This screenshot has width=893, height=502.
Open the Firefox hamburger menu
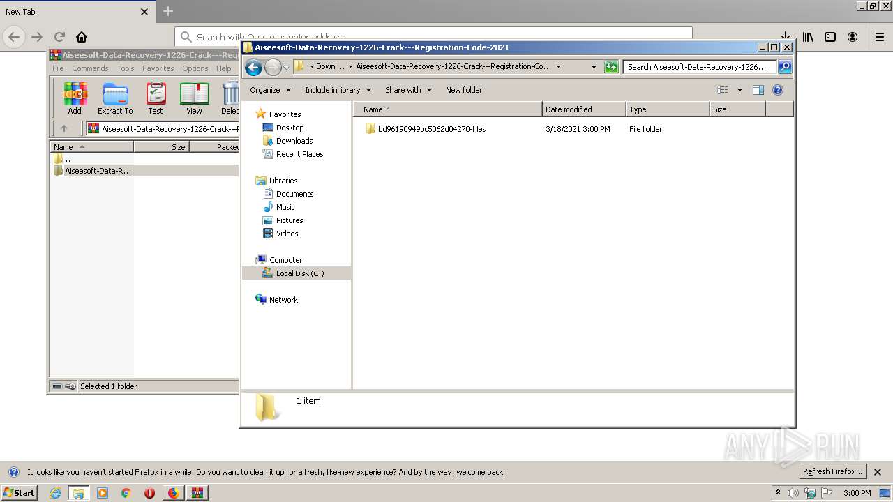coord(879,37)
